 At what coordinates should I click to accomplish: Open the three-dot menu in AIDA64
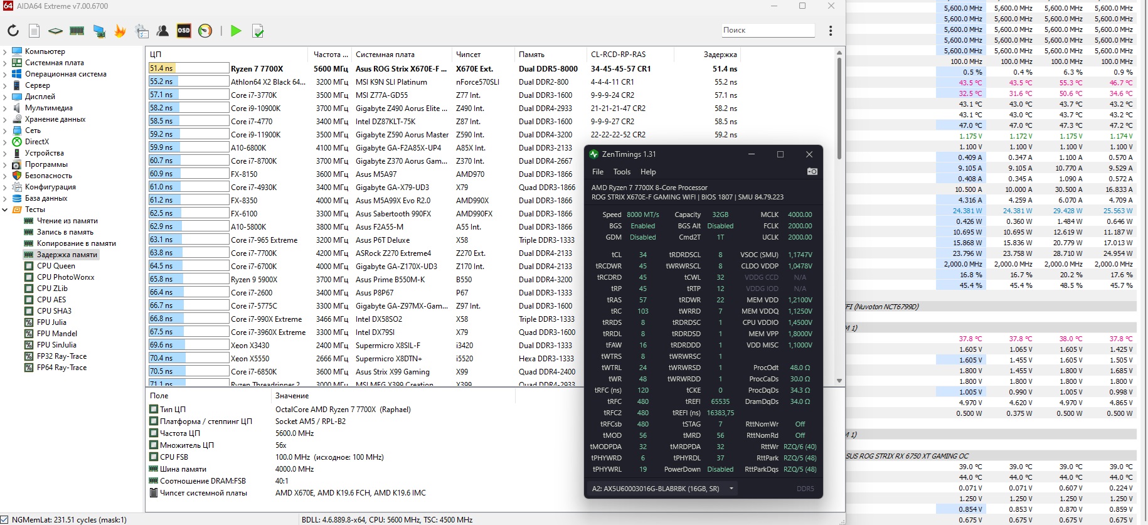click(x=831, y=31)
